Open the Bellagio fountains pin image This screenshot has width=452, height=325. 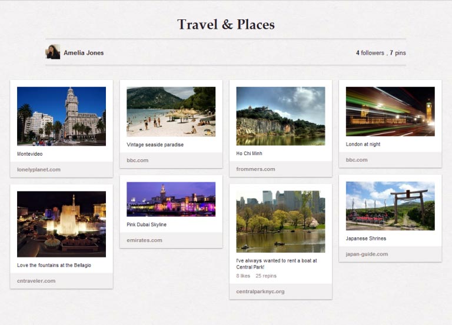(61, 224)
